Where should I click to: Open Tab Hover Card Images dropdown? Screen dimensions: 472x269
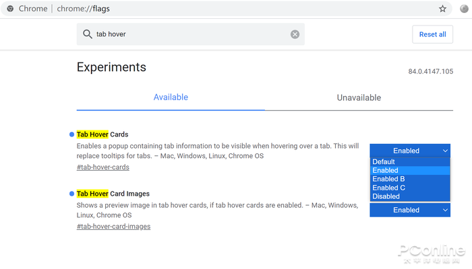[x=409, y=210]
